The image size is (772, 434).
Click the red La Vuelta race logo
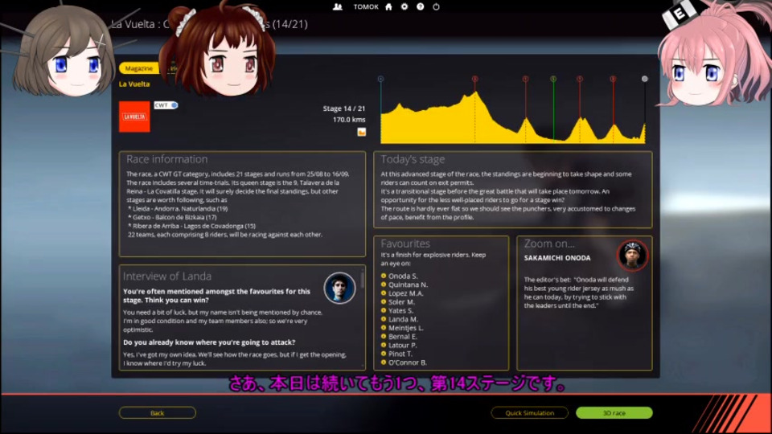point(134,117)
